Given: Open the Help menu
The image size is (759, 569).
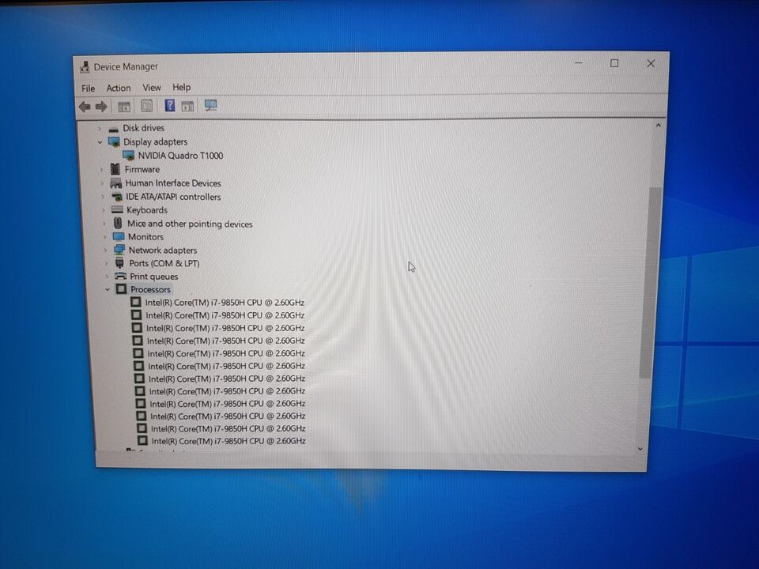Looking at the screenshot, I should click(x=182, y=87).
